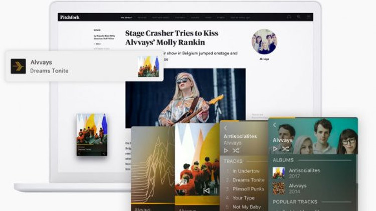
Task: Go back using the Antisocialites panel chevron
Action: click(225, 128)
